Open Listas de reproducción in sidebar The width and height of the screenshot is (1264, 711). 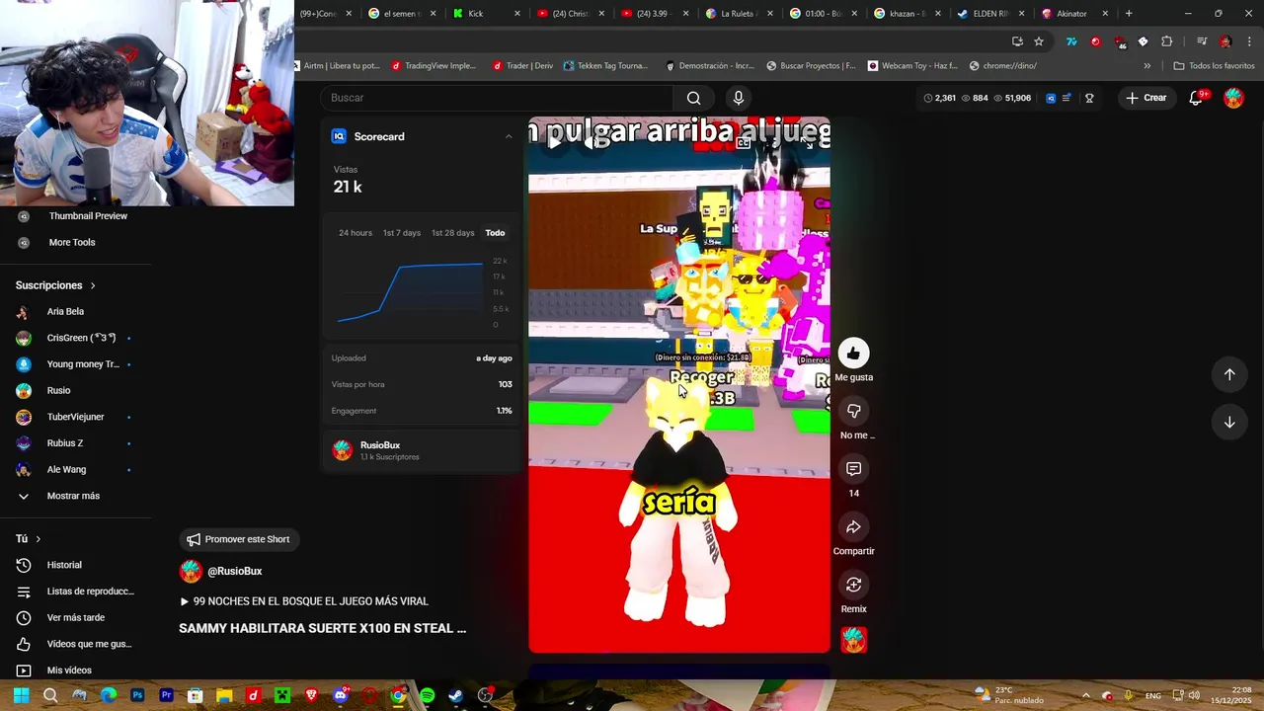click(74, 592)
